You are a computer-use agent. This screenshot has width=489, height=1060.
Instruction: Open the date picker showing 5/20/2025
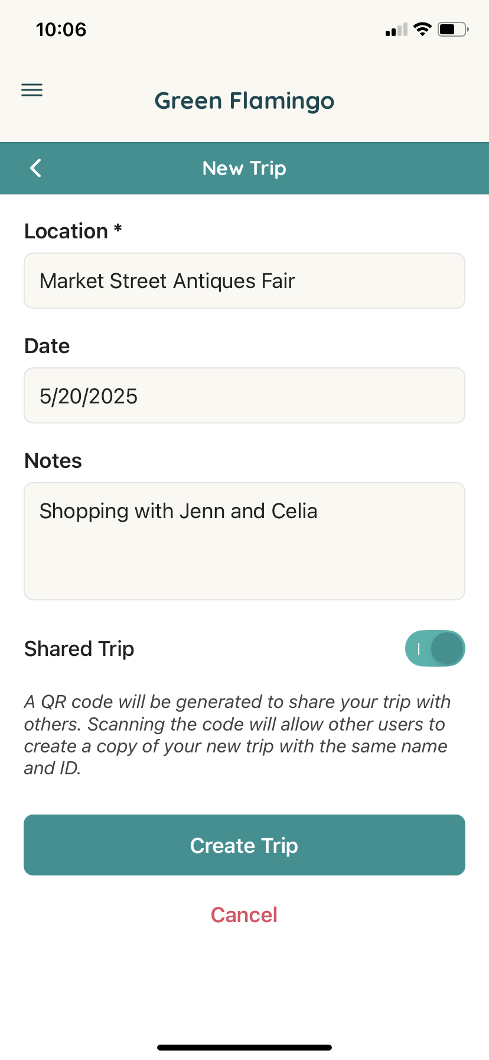[244, 396]
